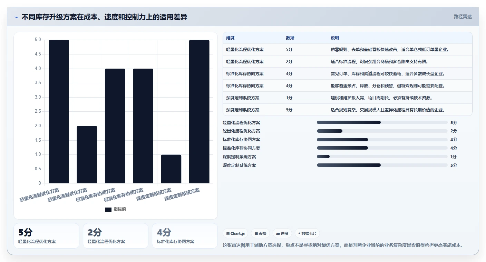Click 标准化库存协同方案 in the 常见订单 table row
The image size is (486, 262).
245,74
